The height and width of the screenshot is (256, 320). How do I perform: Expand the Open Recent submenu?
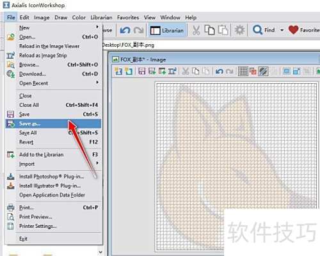pyautogui.click(x=97, y=83)
